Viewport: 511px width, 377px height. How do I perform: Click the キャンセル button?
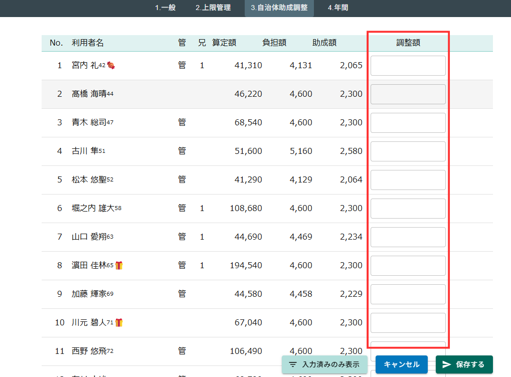pos(401,364)
